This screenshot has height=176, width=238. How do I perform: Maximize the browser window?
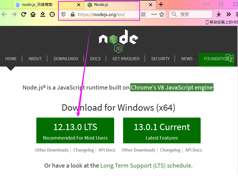pyautogui.click(x=221, y=4)
